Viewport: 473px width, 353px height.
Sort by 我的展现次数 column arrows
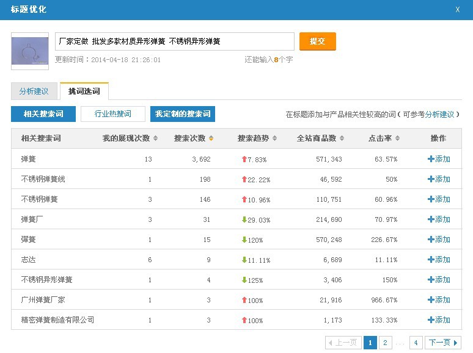[155, 139]
